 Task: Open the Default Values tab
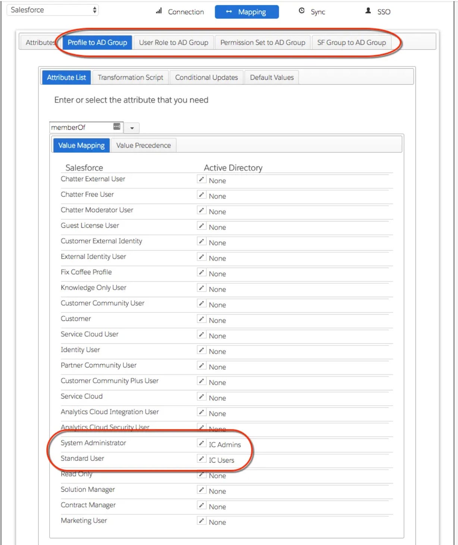click(x=272, y=78)
